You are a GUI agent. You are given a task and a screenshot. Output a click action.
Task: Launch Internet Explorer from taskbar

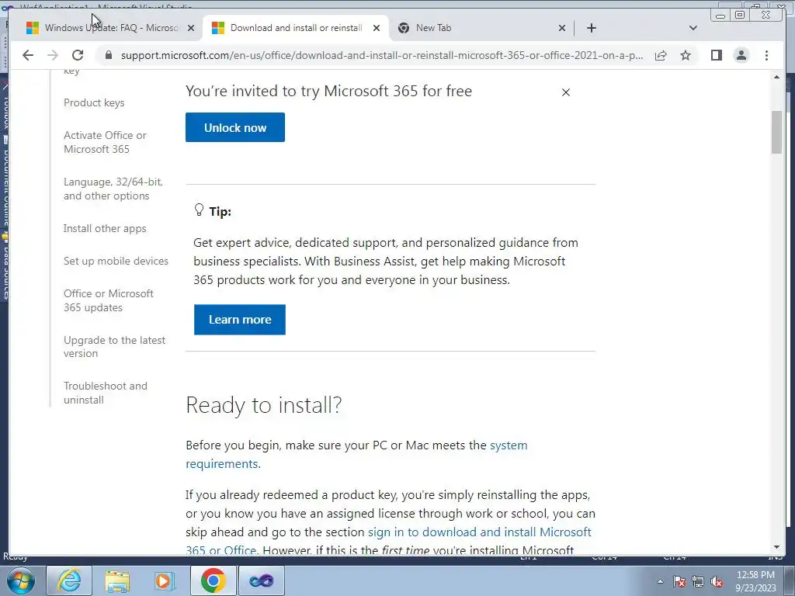point(69,580)
